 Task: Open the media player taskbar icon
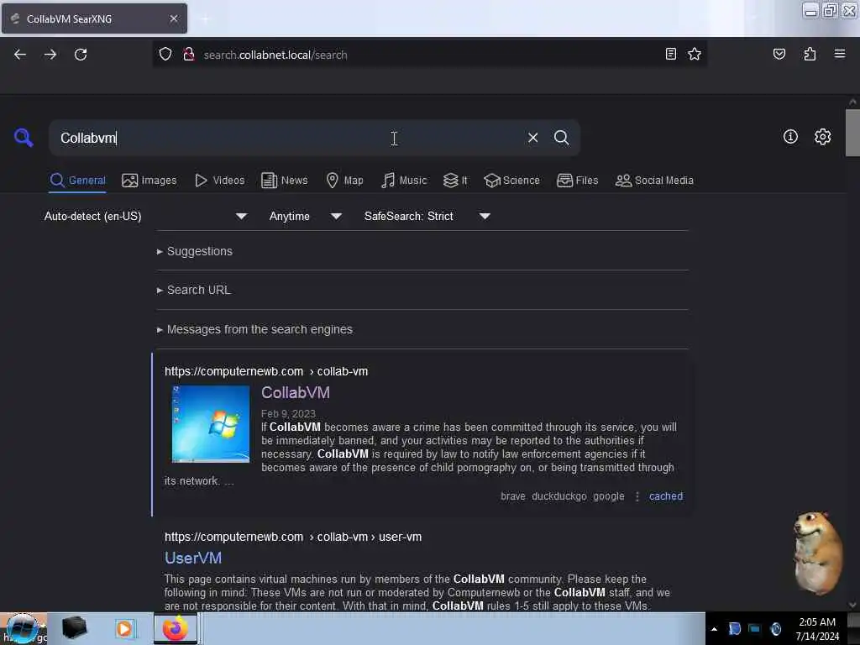coord(124,628)
